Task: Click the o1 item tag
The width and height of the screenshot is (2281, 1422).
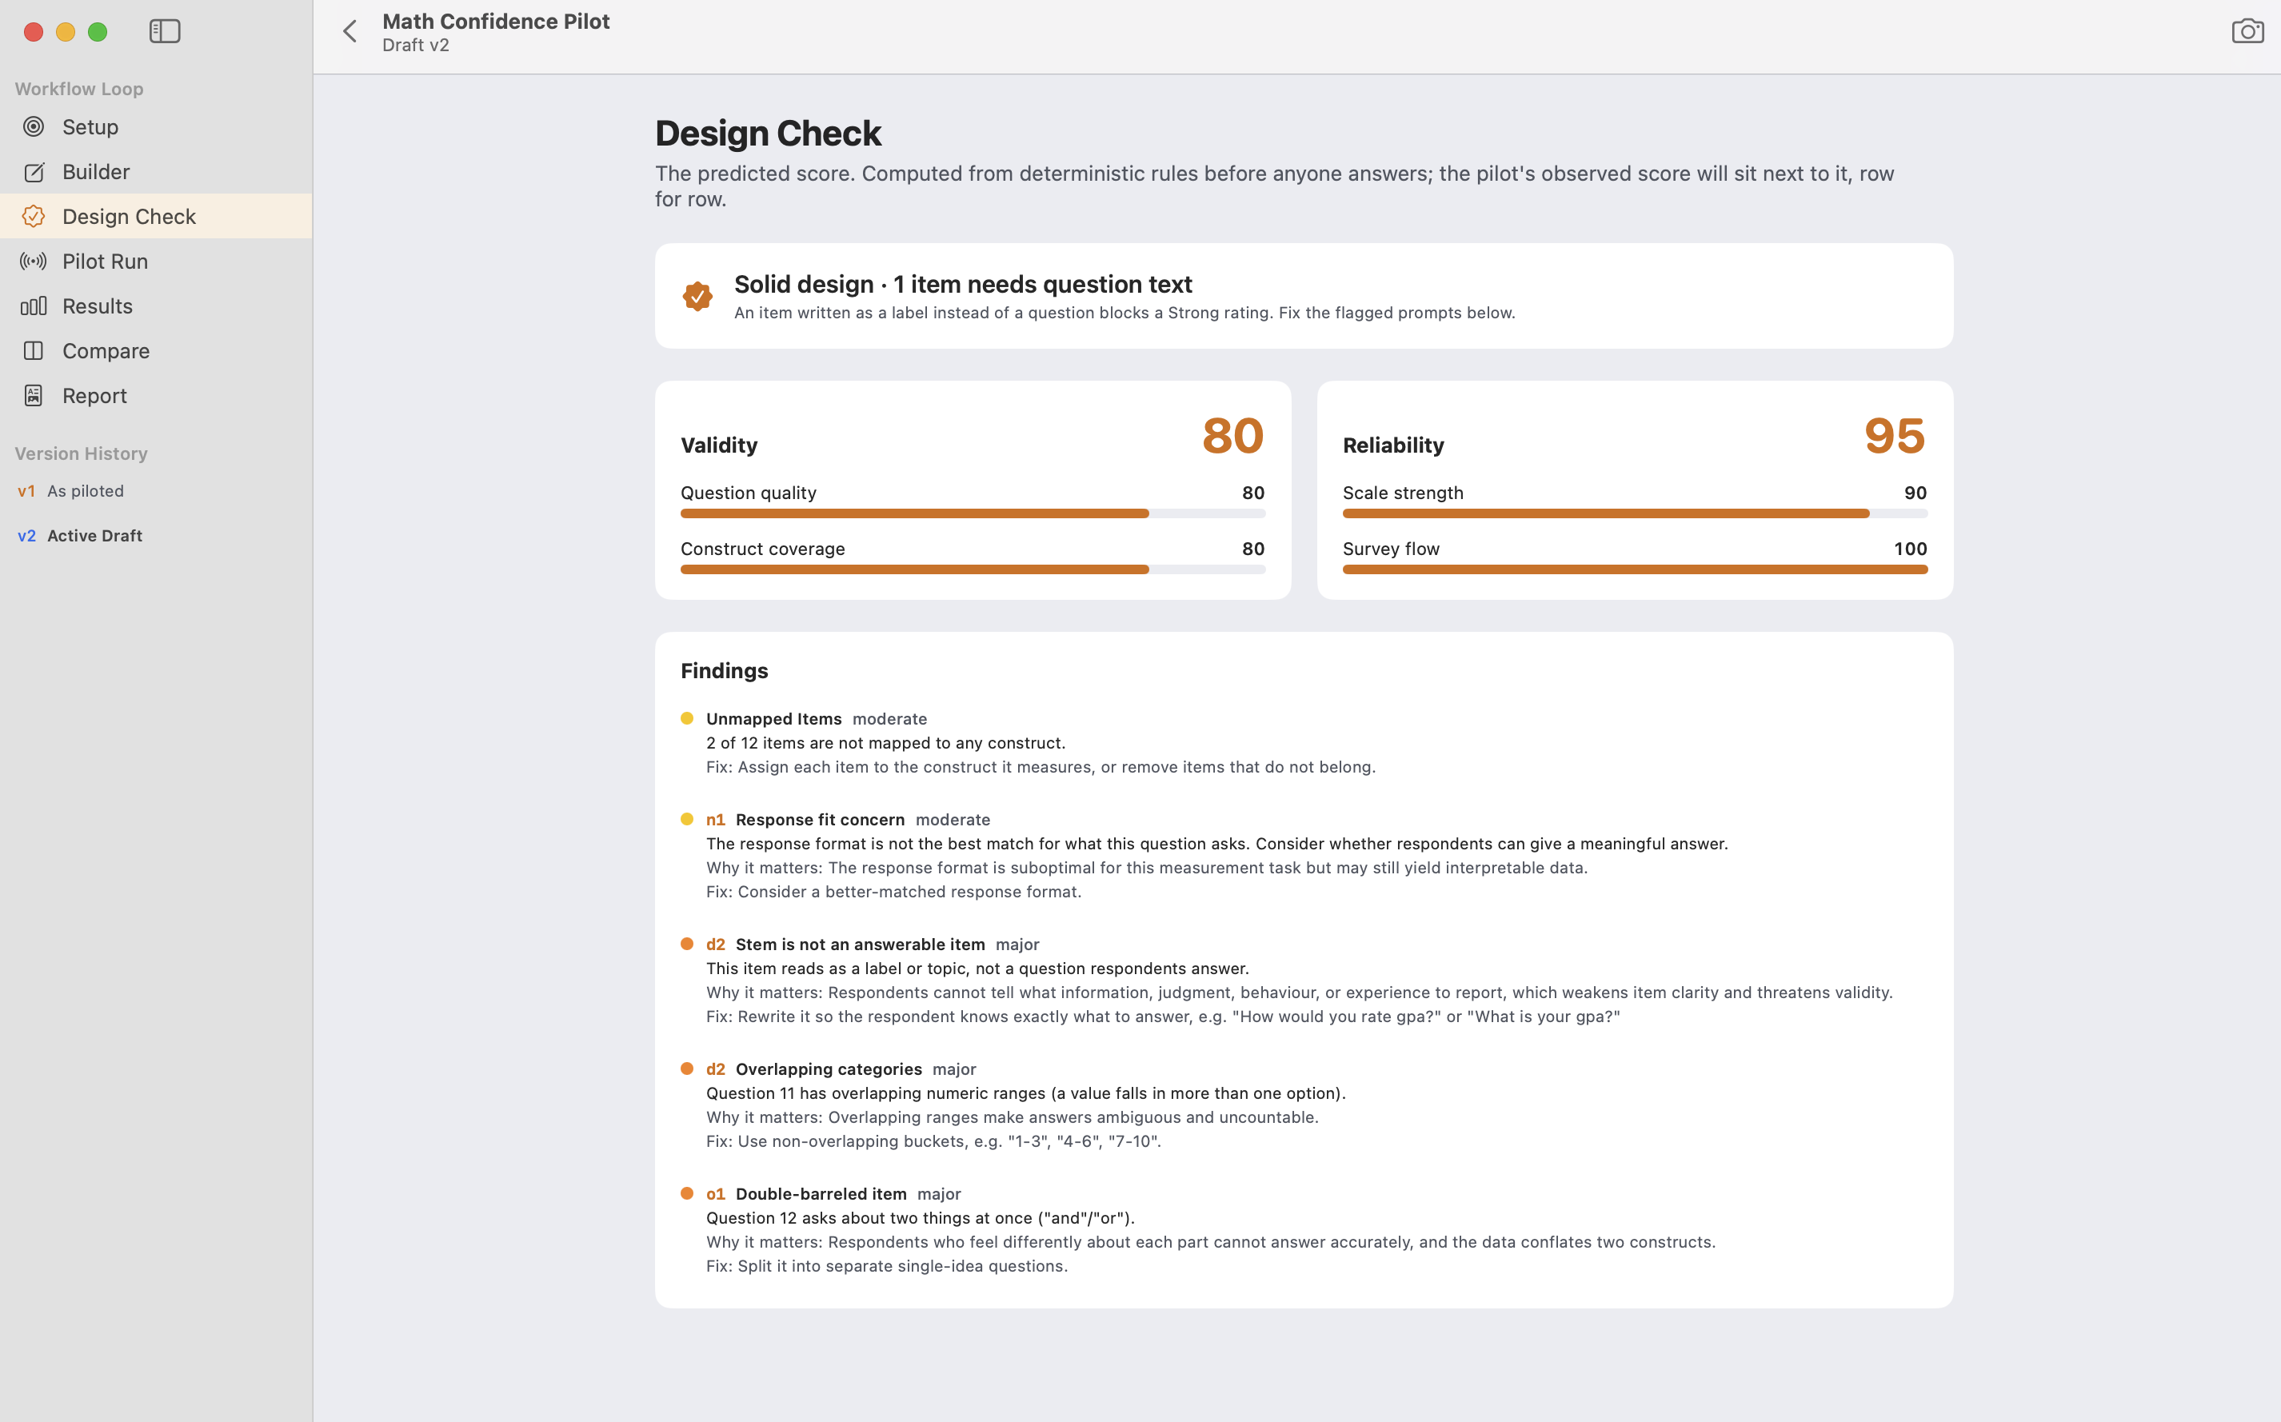Action: click(716, 1194)
